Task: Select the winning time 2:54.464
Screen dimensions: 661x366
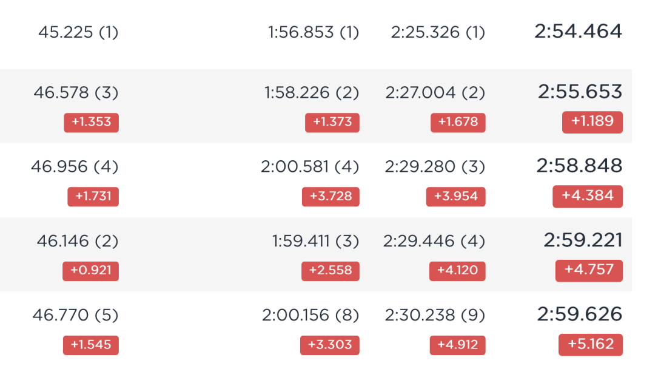Action: tap(578, 31)
